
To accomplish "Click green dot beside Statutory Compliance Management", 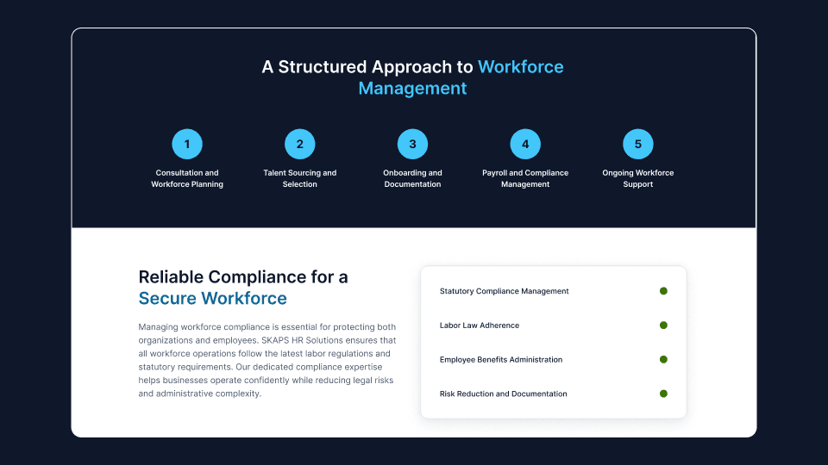I will pos(663,291).
